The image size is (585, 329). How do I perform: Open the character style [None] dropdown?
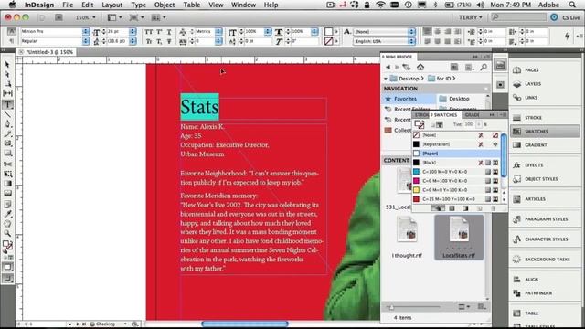pyautogui.click(x=411, y=32)
